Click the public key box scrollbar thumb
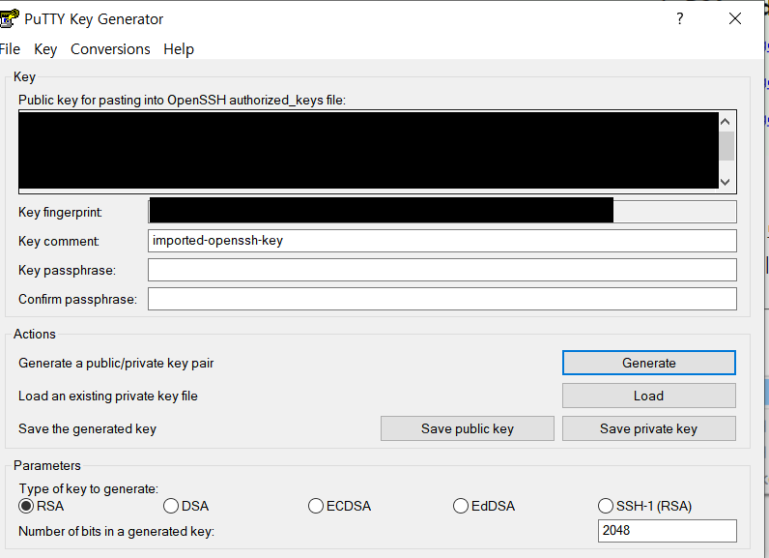Screen dimensions: 769x558 pyautogui.click(x=726, y=146)
